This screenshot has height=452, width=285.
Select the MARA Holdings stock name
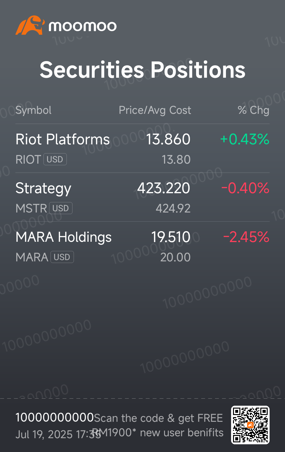[64, 237]
